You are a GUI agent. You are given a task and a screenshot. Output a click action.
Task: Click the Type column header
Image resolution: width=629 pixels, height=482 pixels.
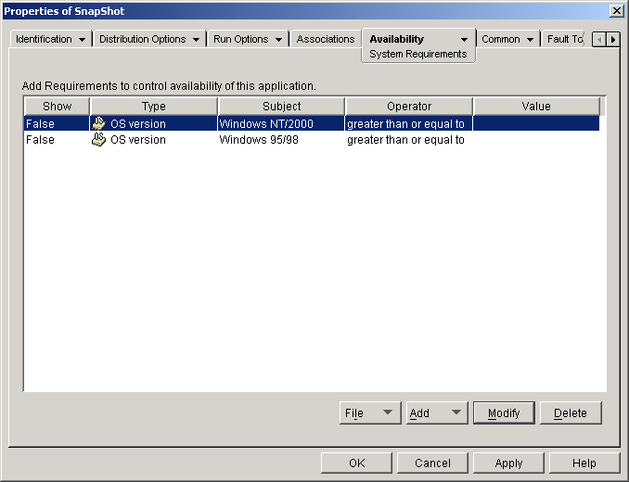coord(154,107)
